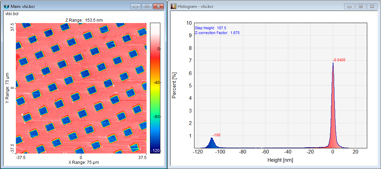Close the Main vlsi.bcr window
The image size is (381, 169).
(158, 7)
